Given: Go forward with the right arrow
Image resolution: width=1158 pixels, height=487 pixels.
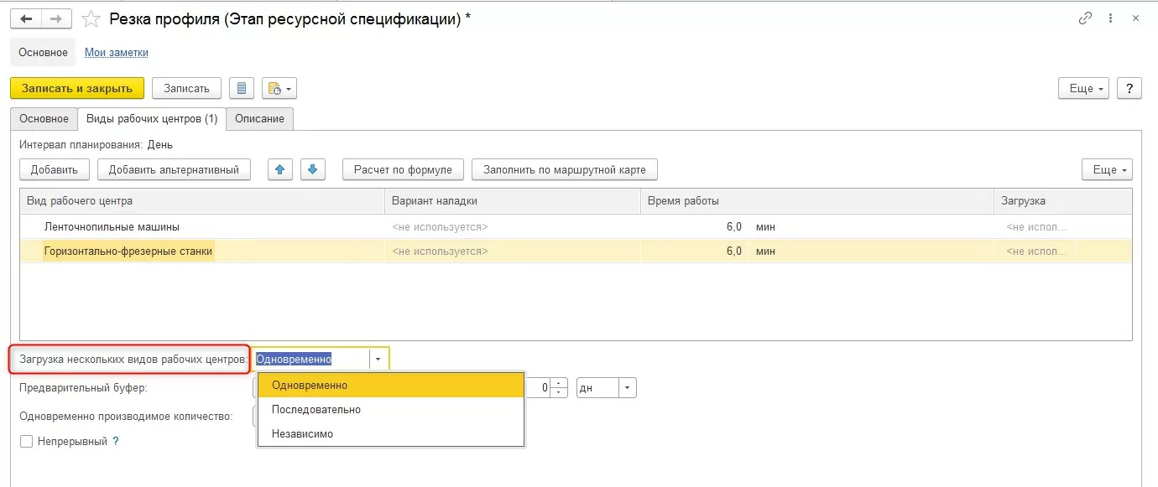Looking at the screenshot, I should click(56, 18).
